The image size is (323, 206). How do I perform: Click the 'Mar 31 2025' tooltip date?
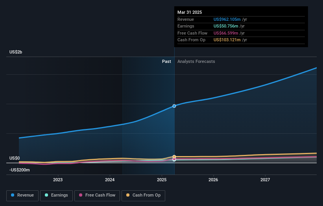tap(190, 12)
